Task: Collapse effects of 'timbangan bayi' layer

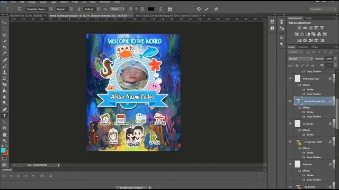Action: tap(334, 79)
